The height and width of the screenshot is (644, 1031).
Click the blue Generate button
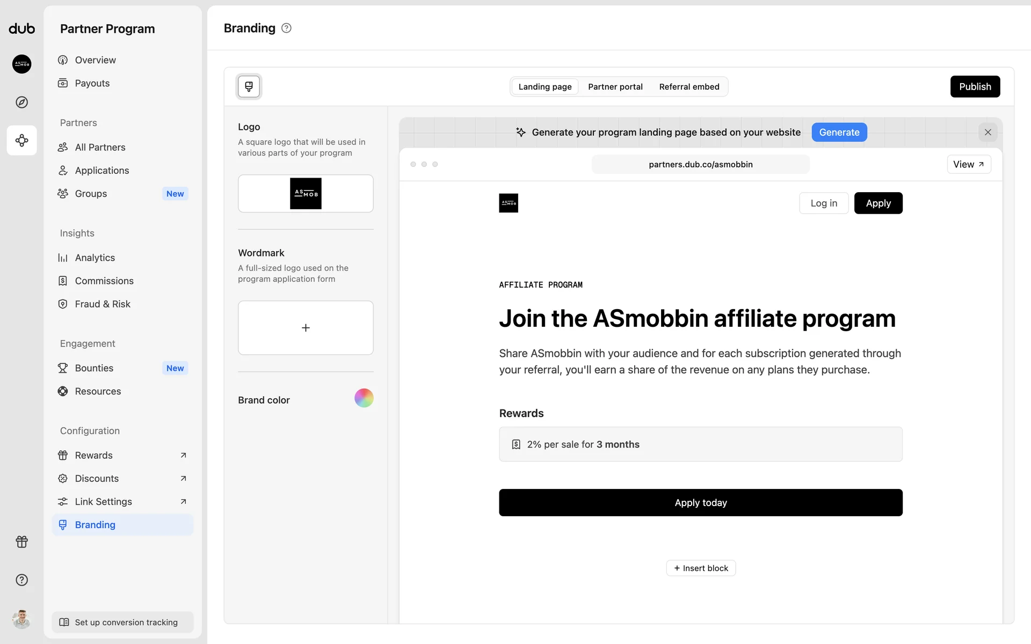(839, 132)
